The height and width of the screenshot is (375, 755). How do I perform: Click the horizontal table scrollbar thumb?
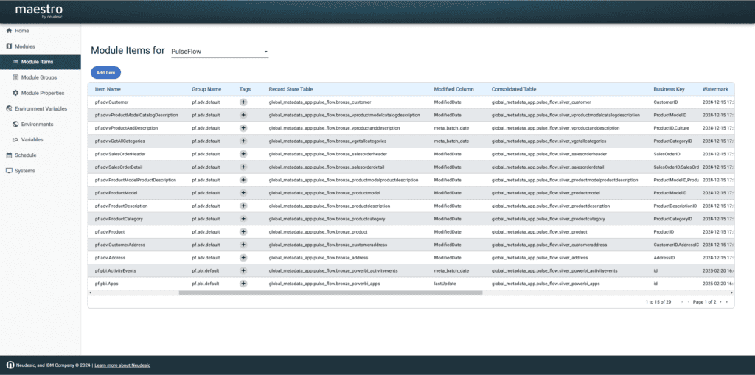pos(330,292)
